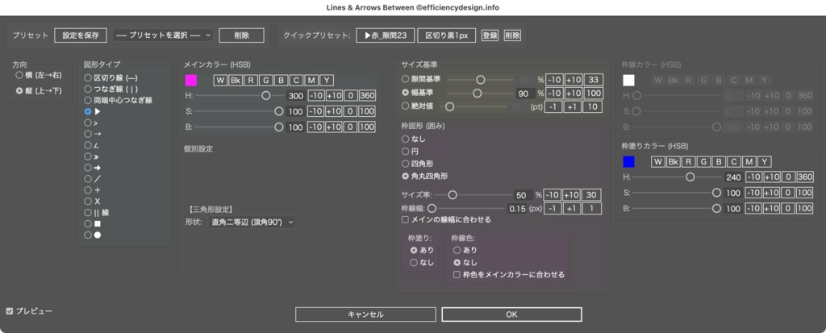Click the 幅基準 size slider
The height and width of the screenshot is (333, 826).
coord(481,94)
